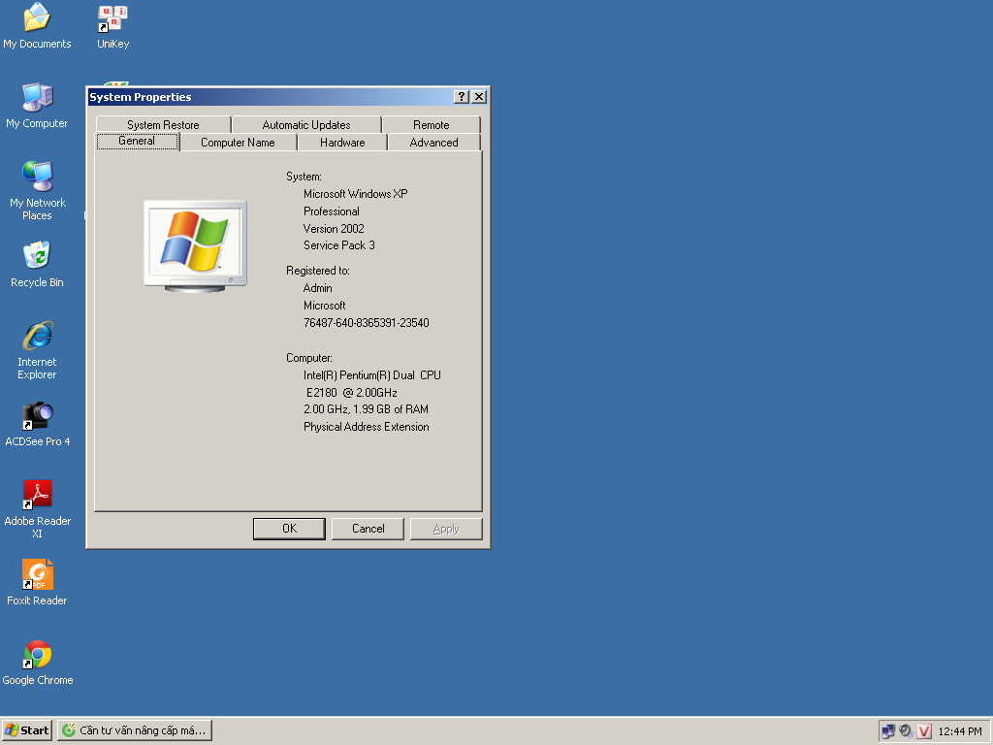Select the General tab
This screenshot has height=745, width=993.
pyautogui.click(x=137, y=141)
